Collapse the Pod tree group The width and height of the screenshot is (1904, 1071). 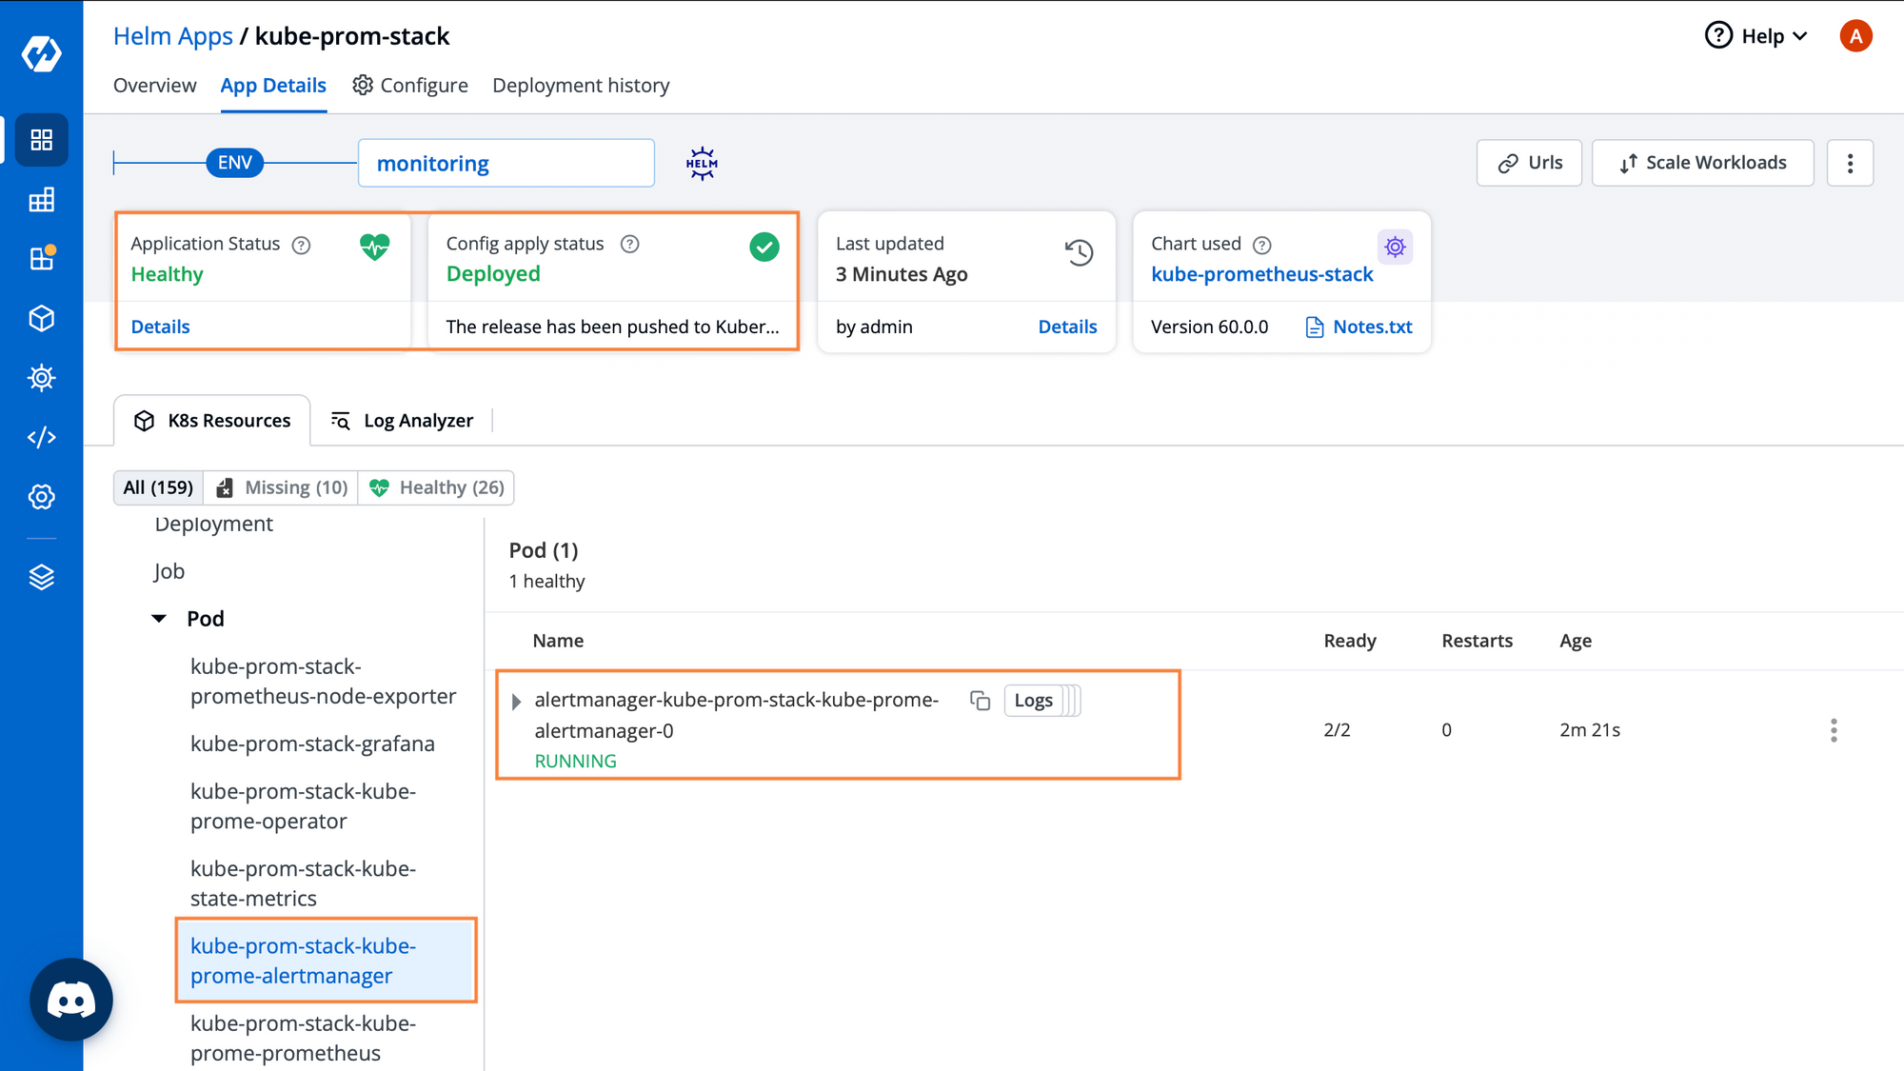point(159,619)
